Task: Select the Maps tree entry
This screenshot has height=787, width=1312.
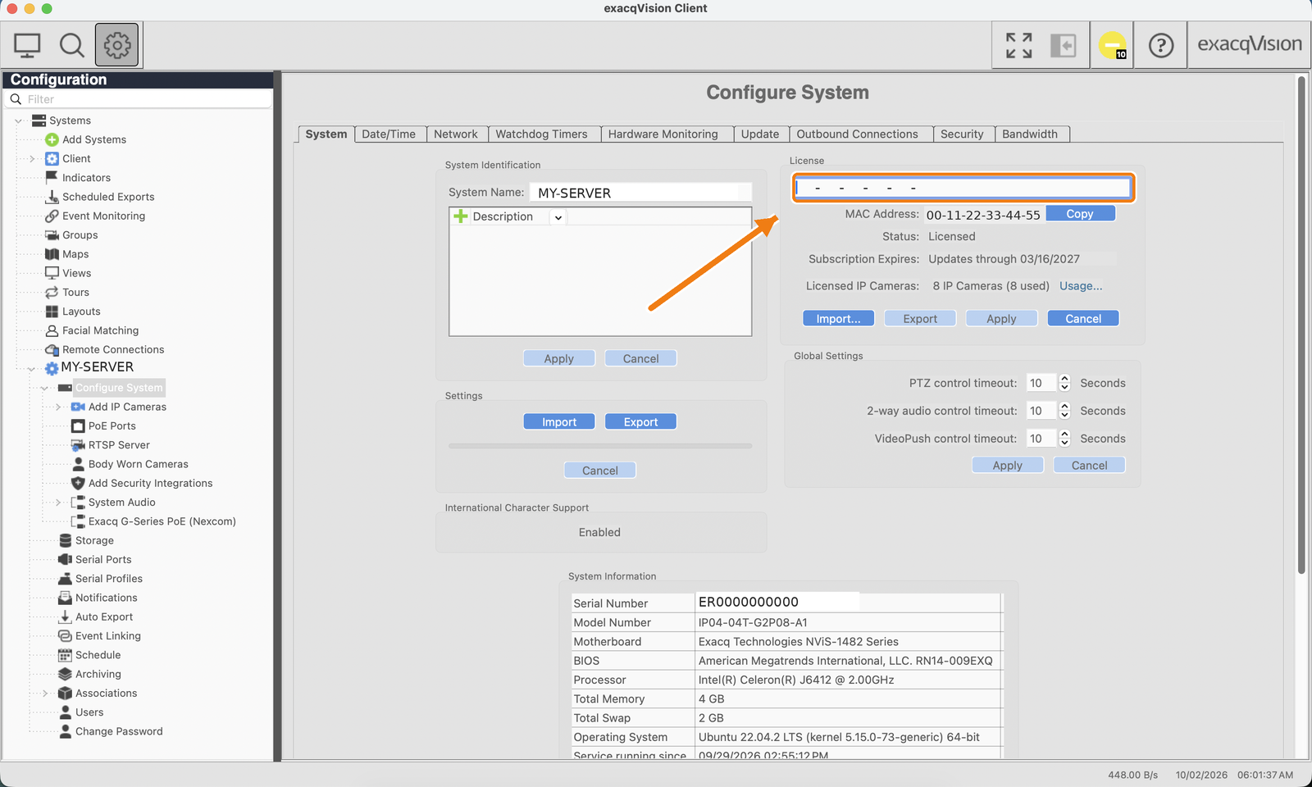Action: 75,254
